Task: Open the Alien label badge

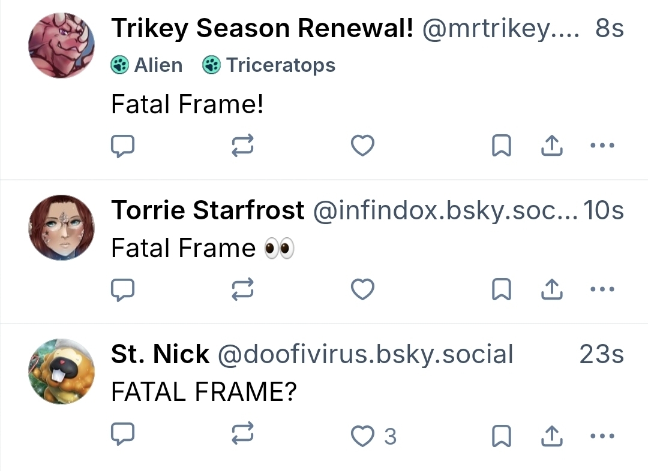Action: coord(147,65)
